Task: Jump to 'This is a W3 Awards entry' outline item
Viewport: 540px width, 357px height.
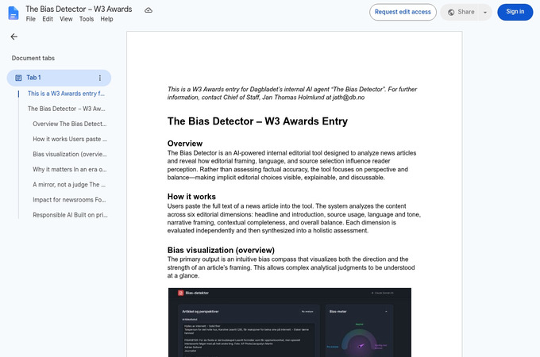Action: click(66, 94)
